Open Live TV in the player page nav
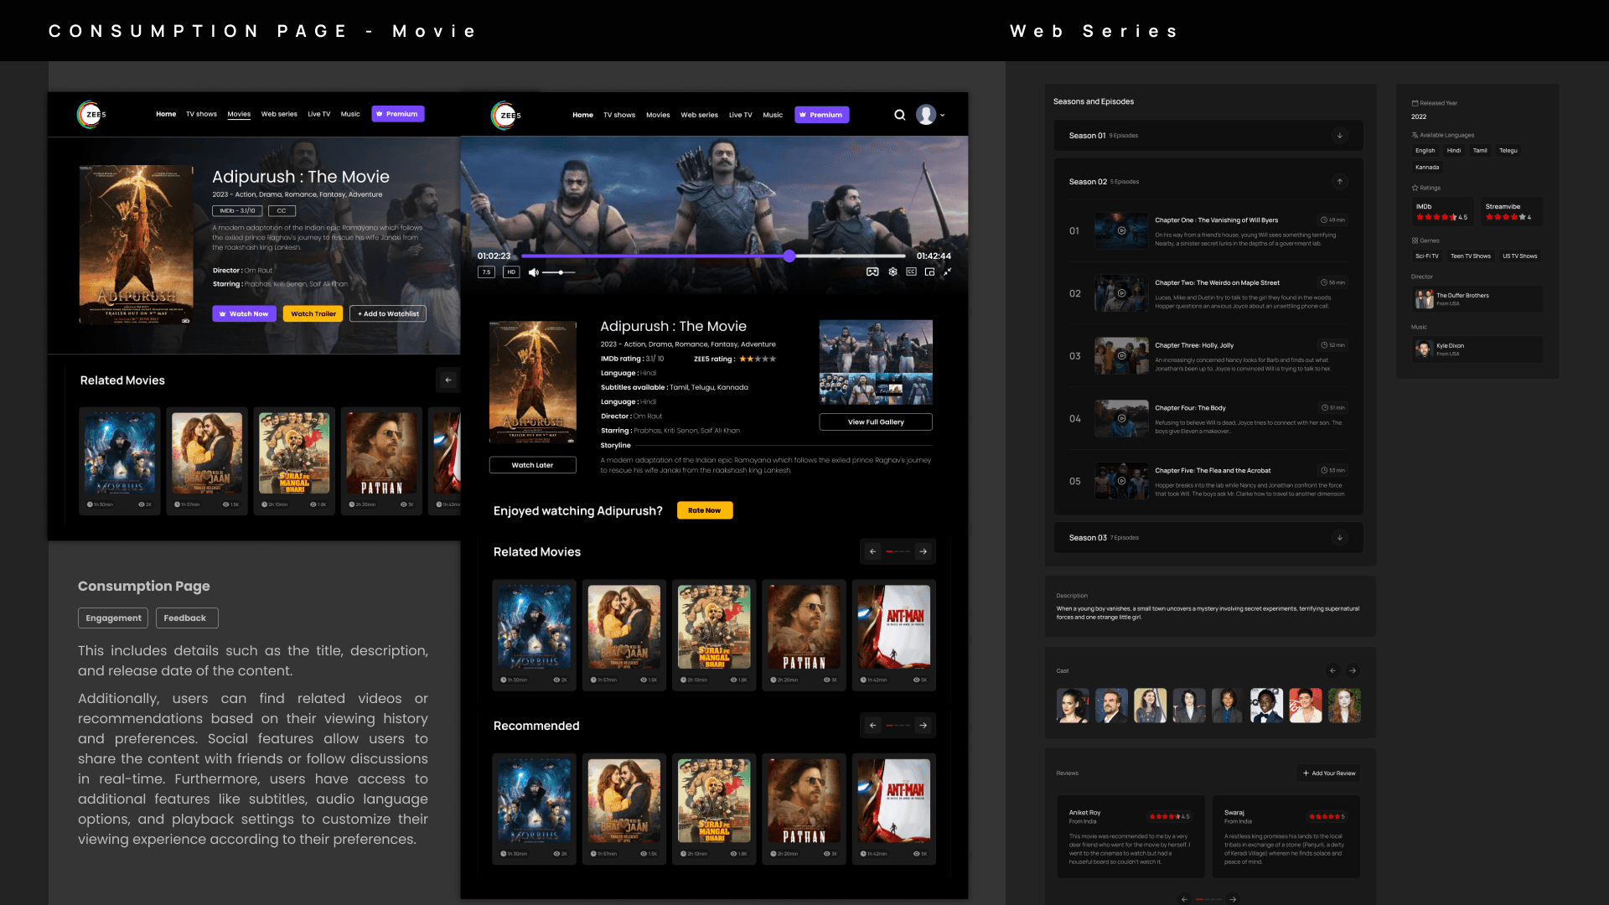 click(740, 116)
